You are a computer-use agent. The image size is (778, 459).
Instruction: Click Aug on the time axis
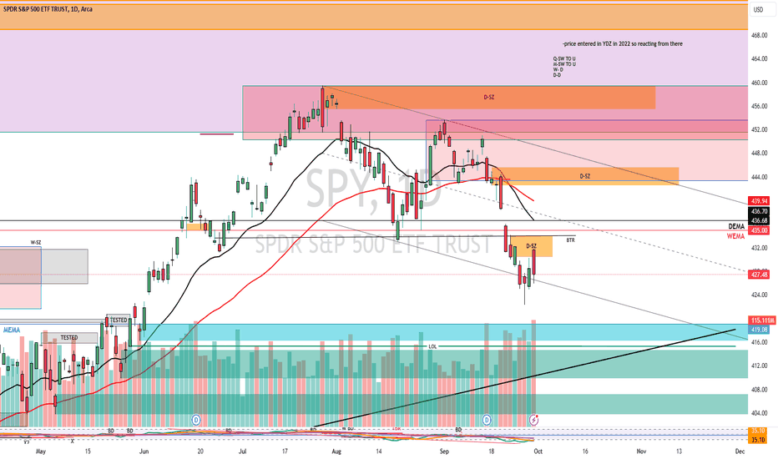click(336, 451)
